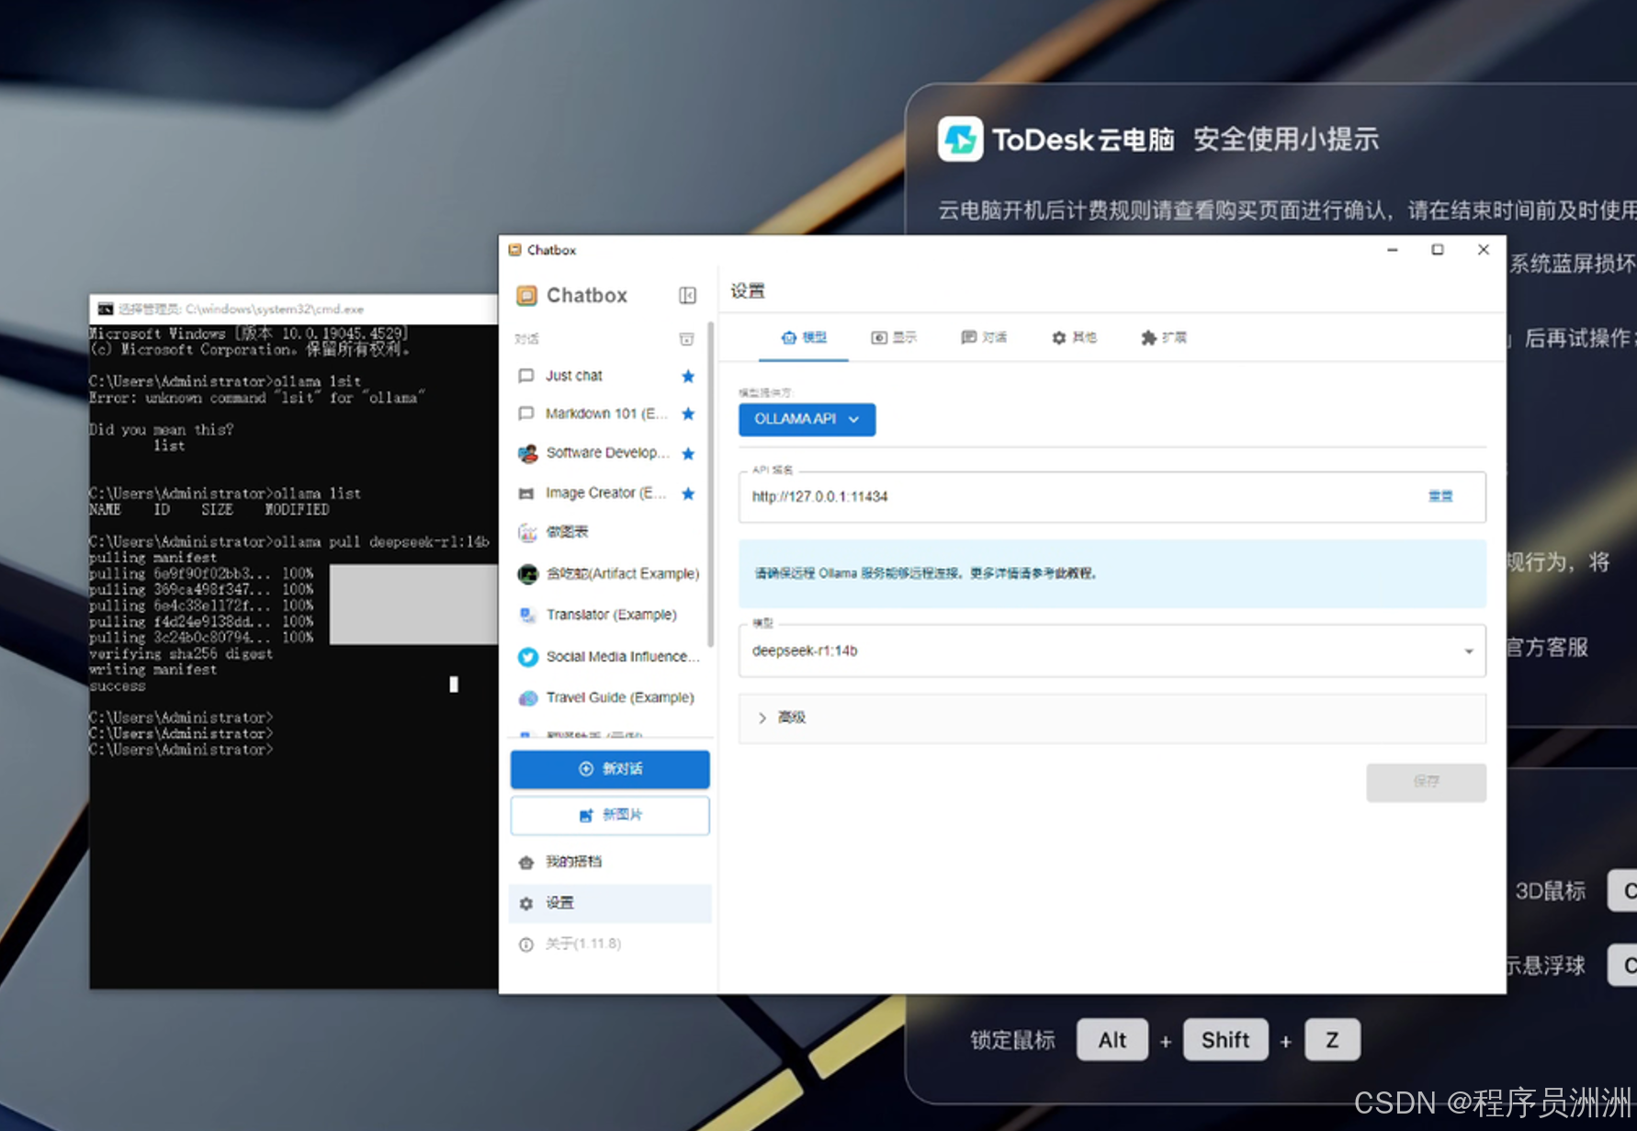Click the ToDesk logo in background panel
The image size is (1637, 1131).
(x=960, y=139)
